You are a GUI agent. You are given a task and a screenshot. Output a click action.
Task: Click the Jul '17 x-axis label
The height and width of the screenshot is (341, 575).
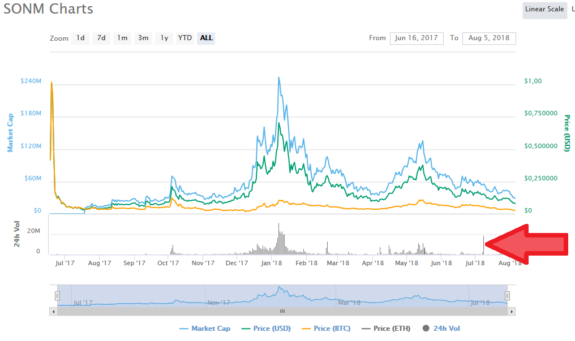click(x=65, y=263)
